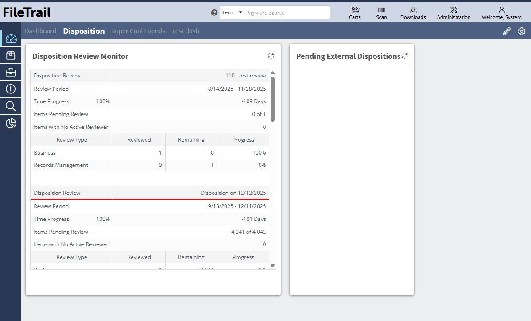This screenshot has height=321, width=531.
Task: Open the dashboard gauge sidebar icon
Action: 11,38
